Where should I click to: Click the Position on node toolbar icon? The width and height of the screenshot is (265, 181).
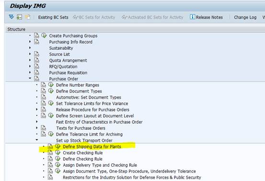coord(19,17)
